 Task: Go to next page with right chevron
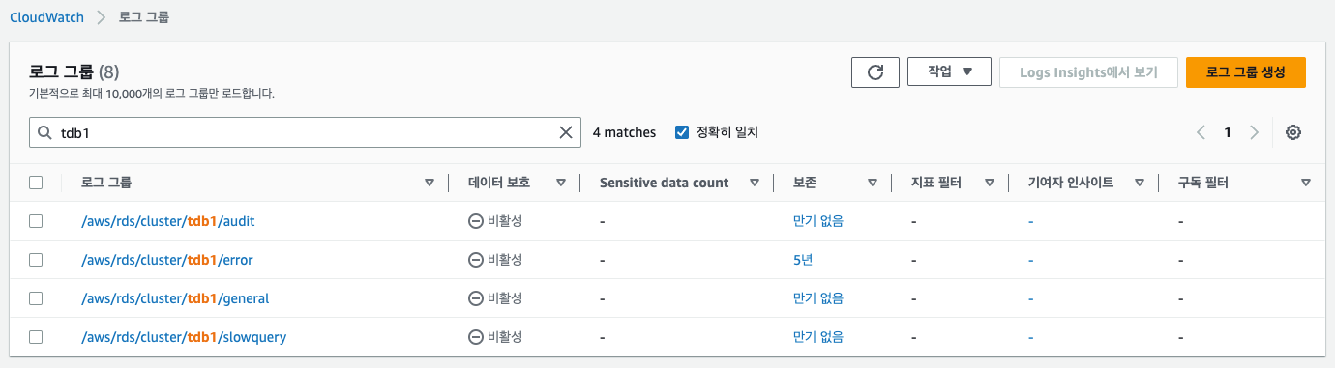pyautogui.click(x=1255, y=133)
